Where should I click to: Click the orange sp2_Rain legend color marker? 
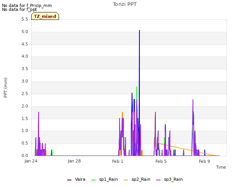point(126,180)
